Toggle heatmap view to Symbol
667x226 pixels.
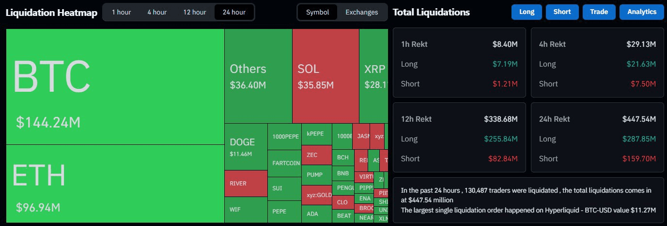[317, 12]
